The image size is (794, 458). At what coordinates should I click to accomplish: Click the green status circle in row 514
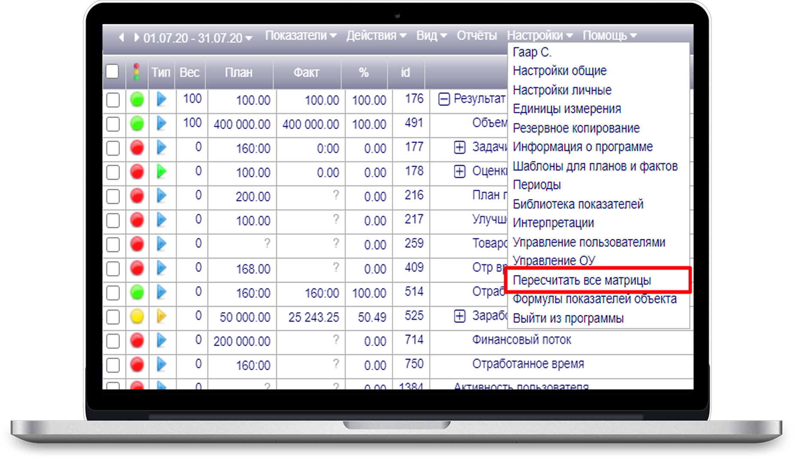(x=137, y=293)
